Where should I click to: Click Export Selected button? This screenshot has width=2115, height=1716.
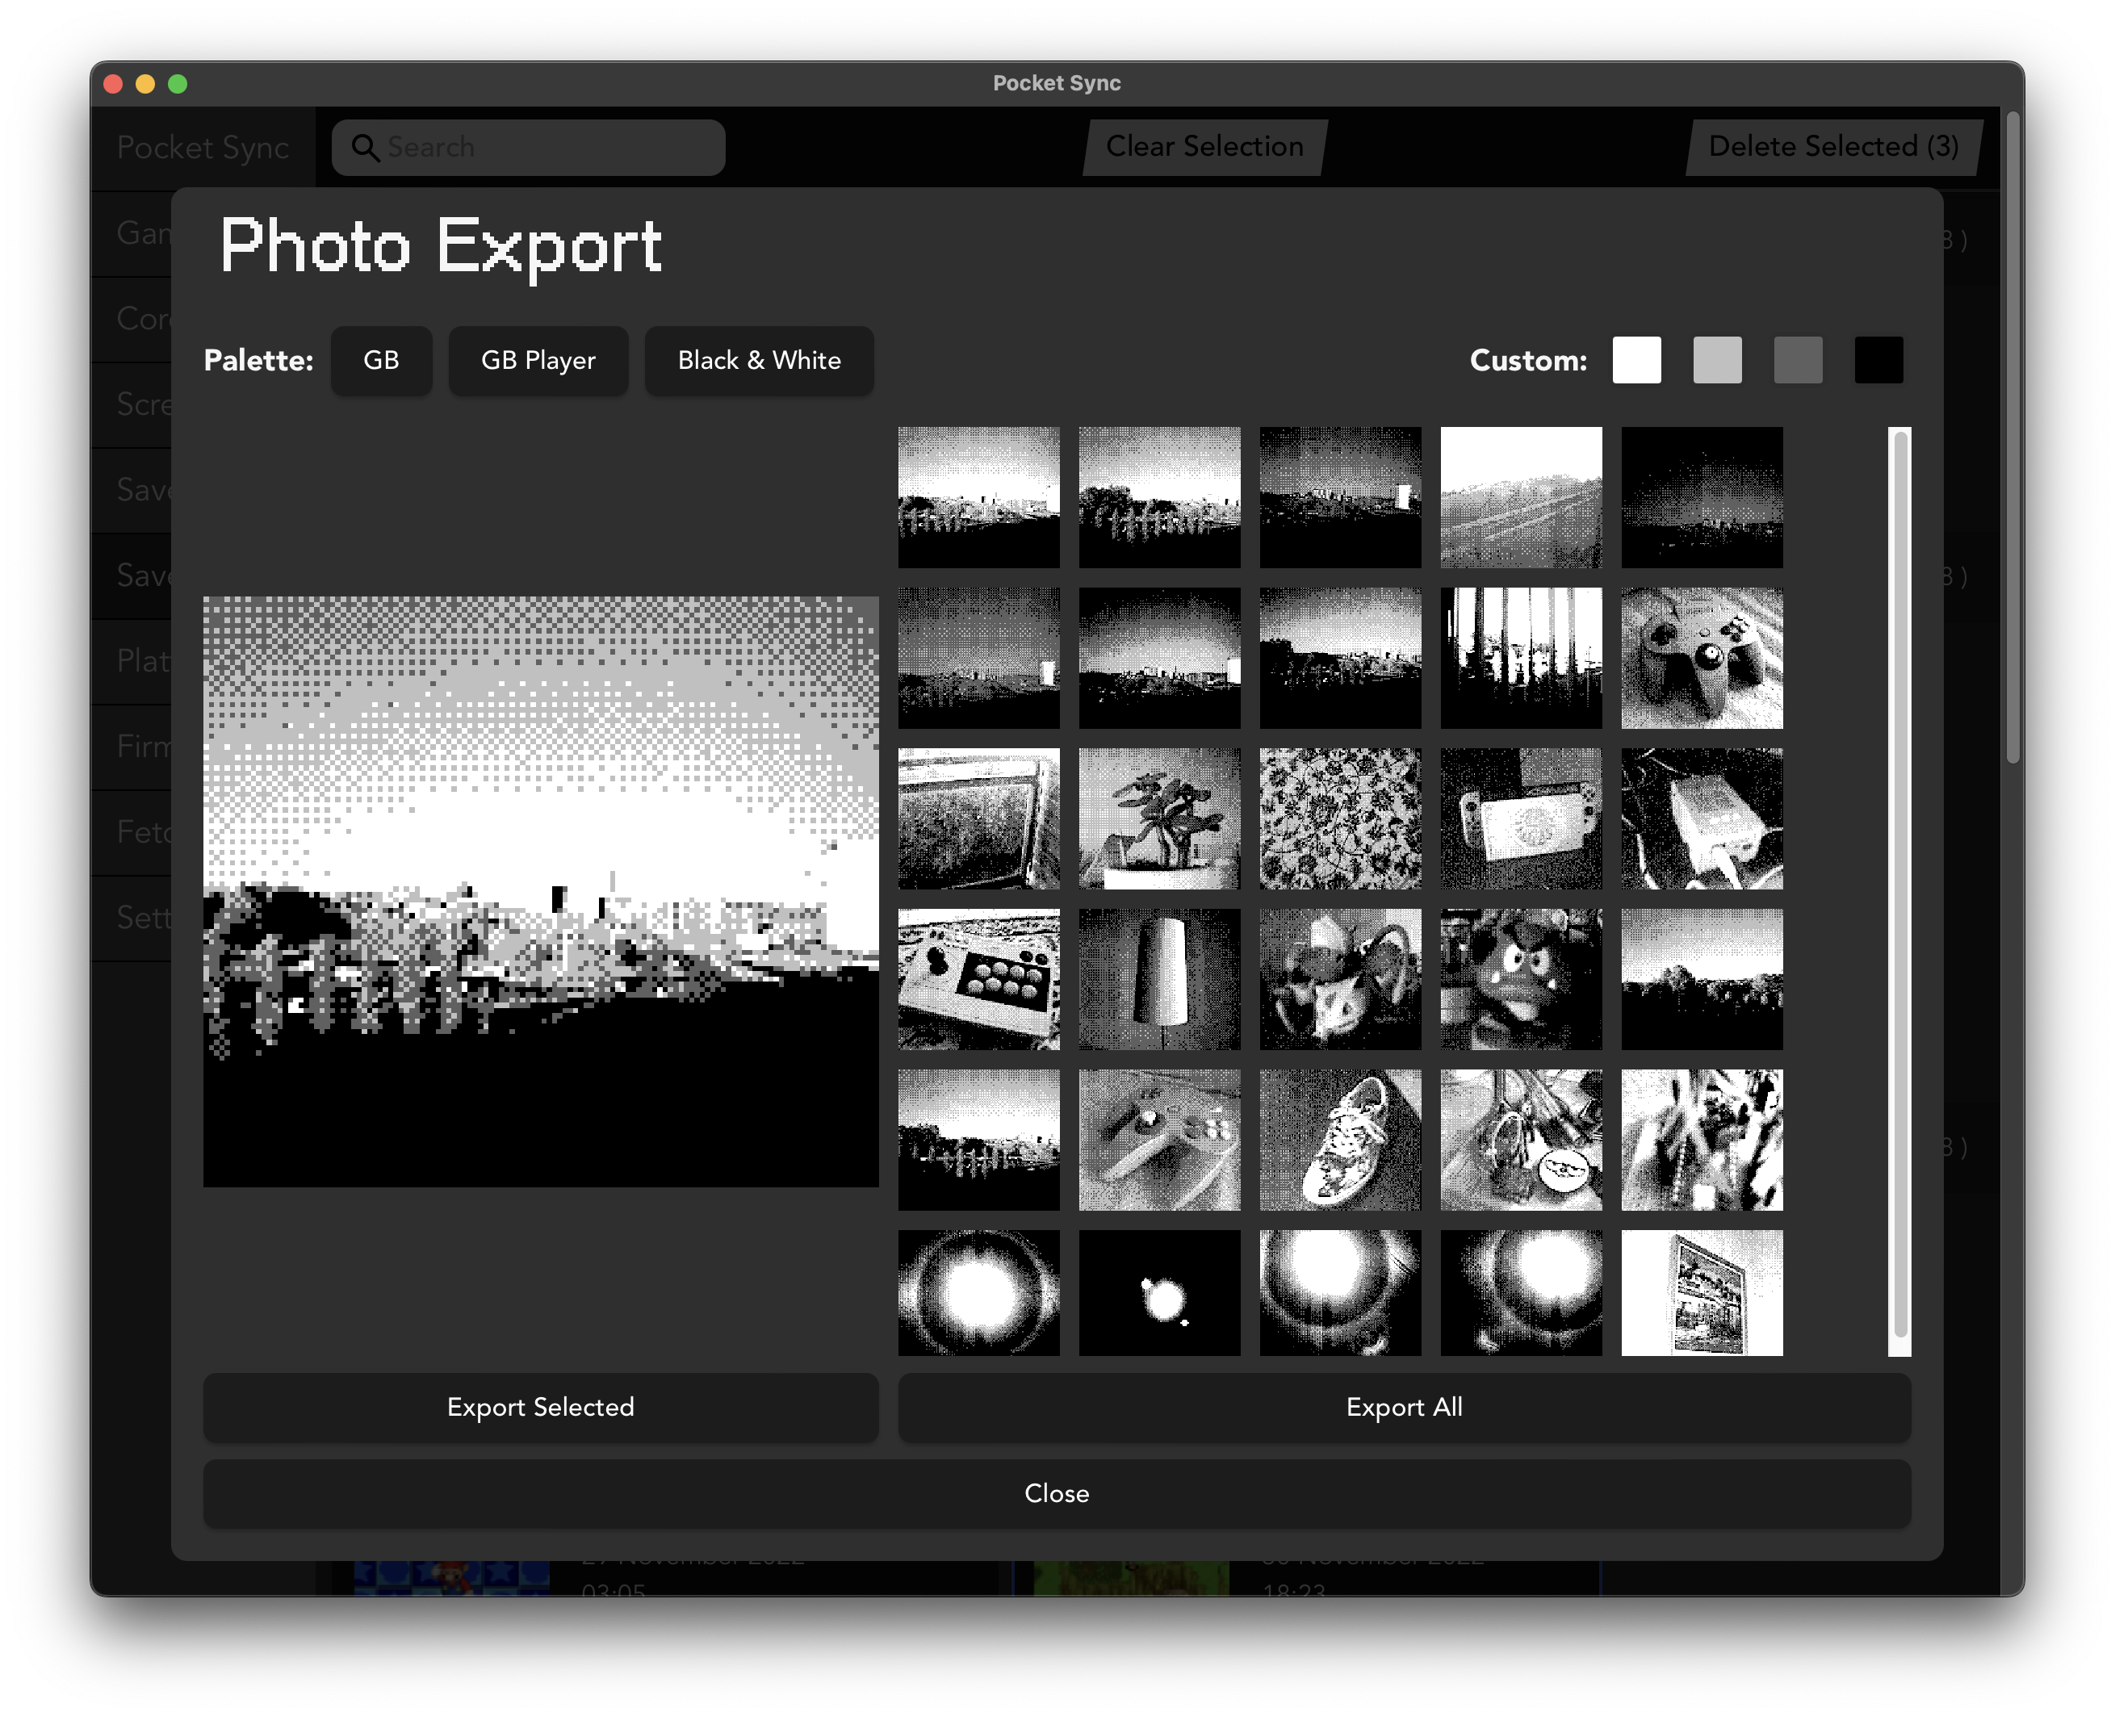click(x=539, y=1408)
